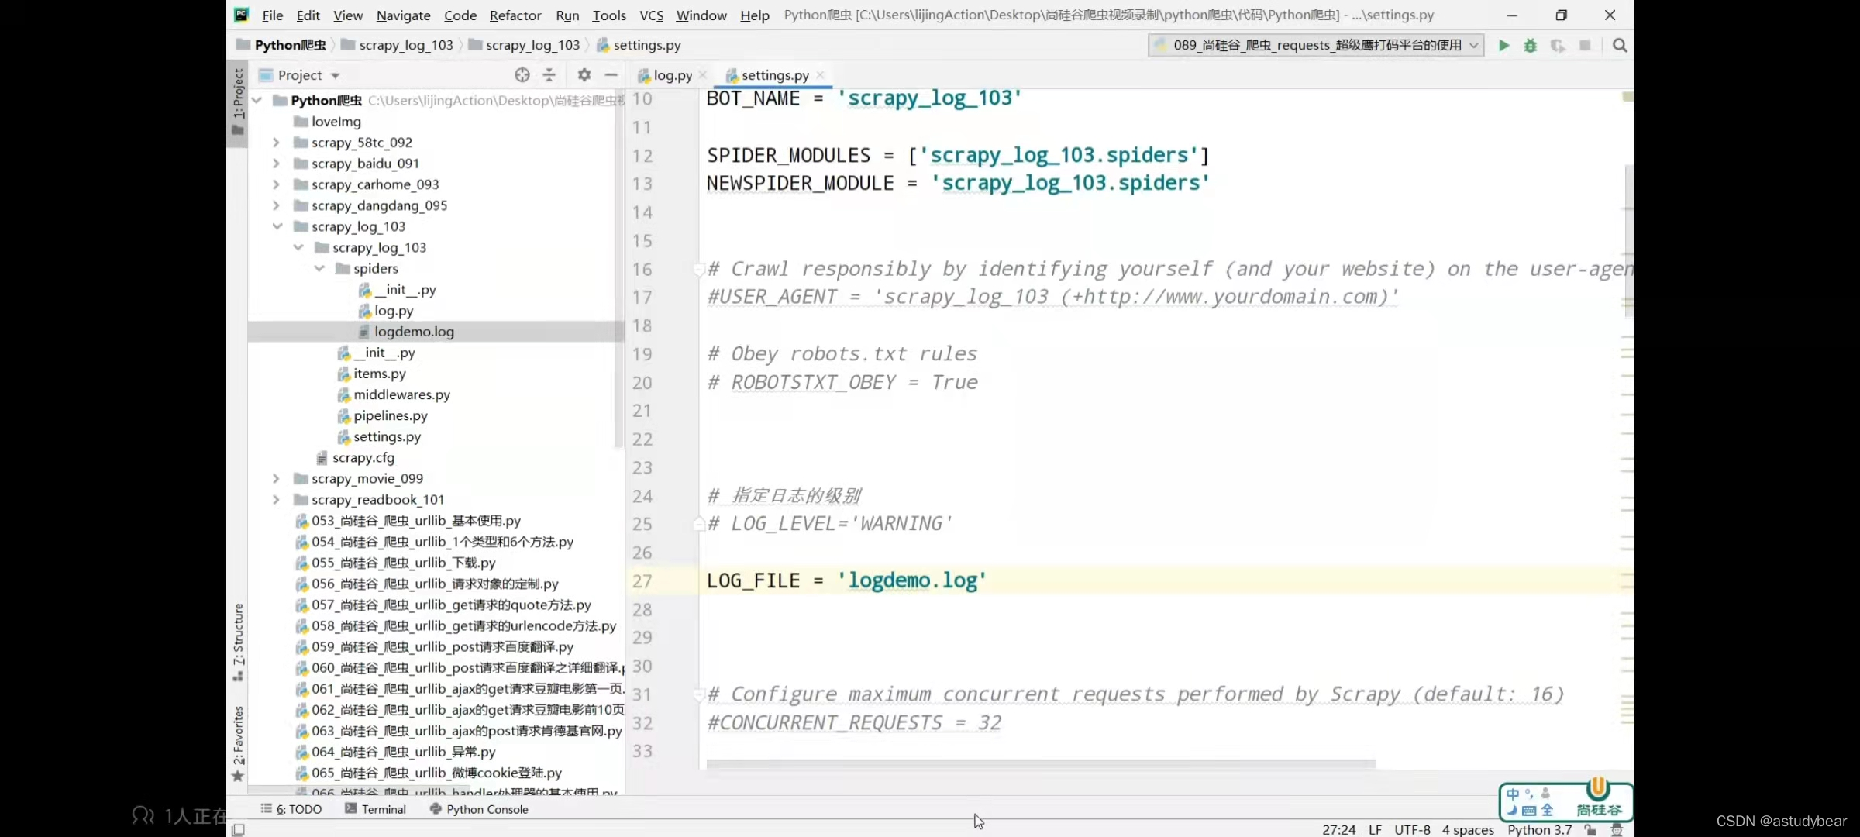
Task: Run the current configuration with green play
Action: [x=1503, y=46]
